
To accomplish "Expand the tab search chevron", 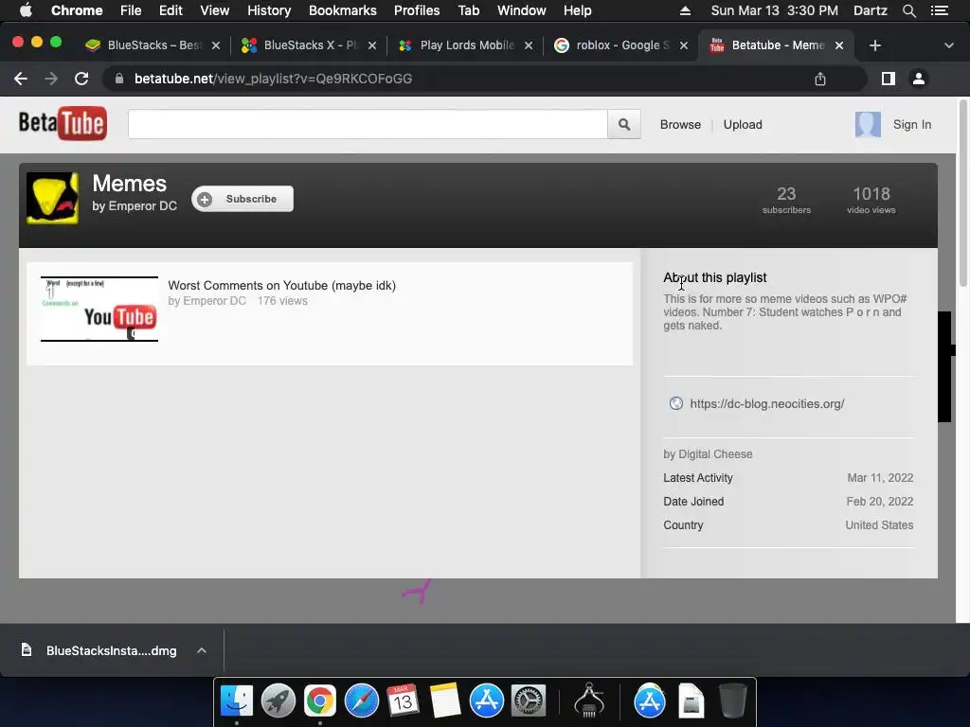I will (948, 45).
